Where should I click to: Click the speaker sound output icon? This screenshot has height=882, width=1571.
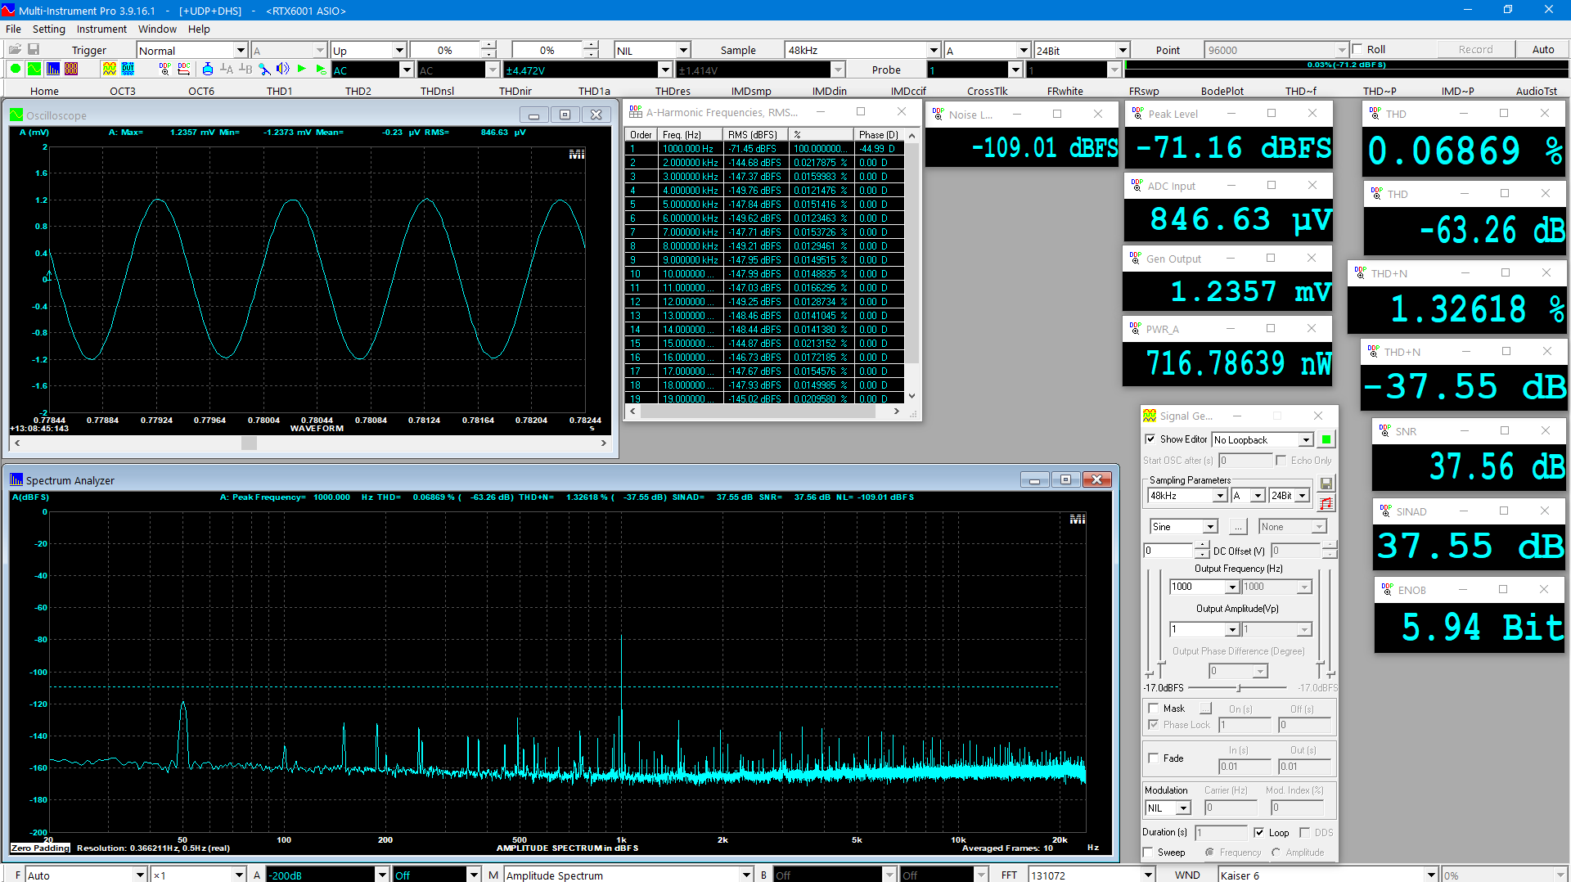pos(282,70)
